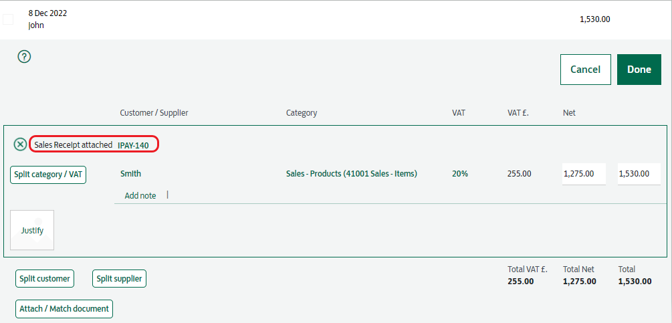Click Split category / VAT button
672x323 pixels.
pos(48,175)
